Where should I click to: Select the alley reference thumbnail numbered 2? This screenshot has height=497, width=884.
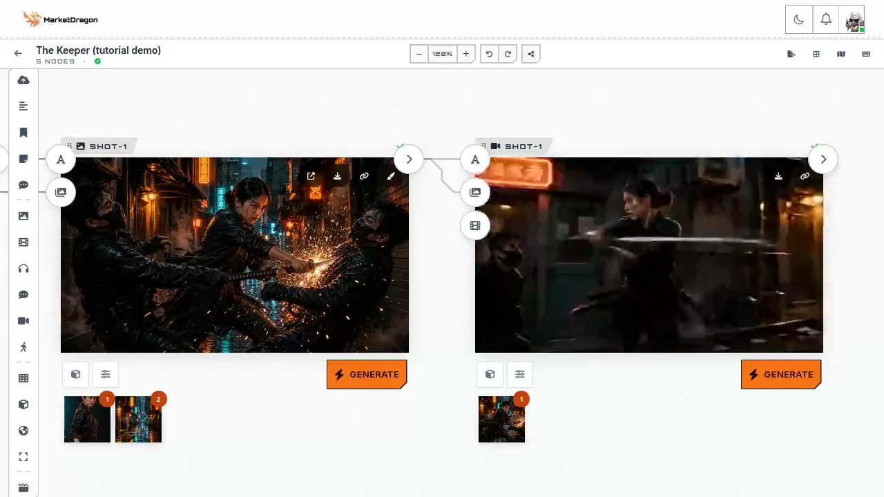[x=139, y=419]
